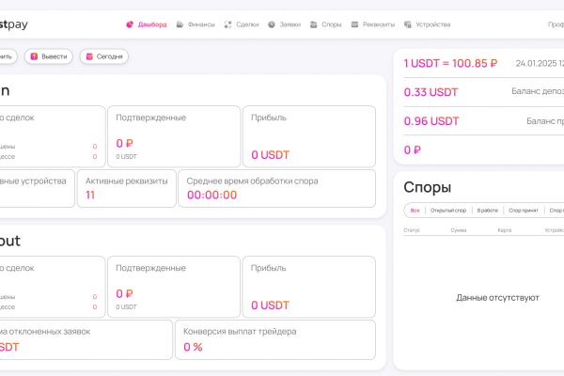Click the Активные реквизиты value 11
Image resolution: width=564 pixels, height=376 pixels.
(90, 195)
